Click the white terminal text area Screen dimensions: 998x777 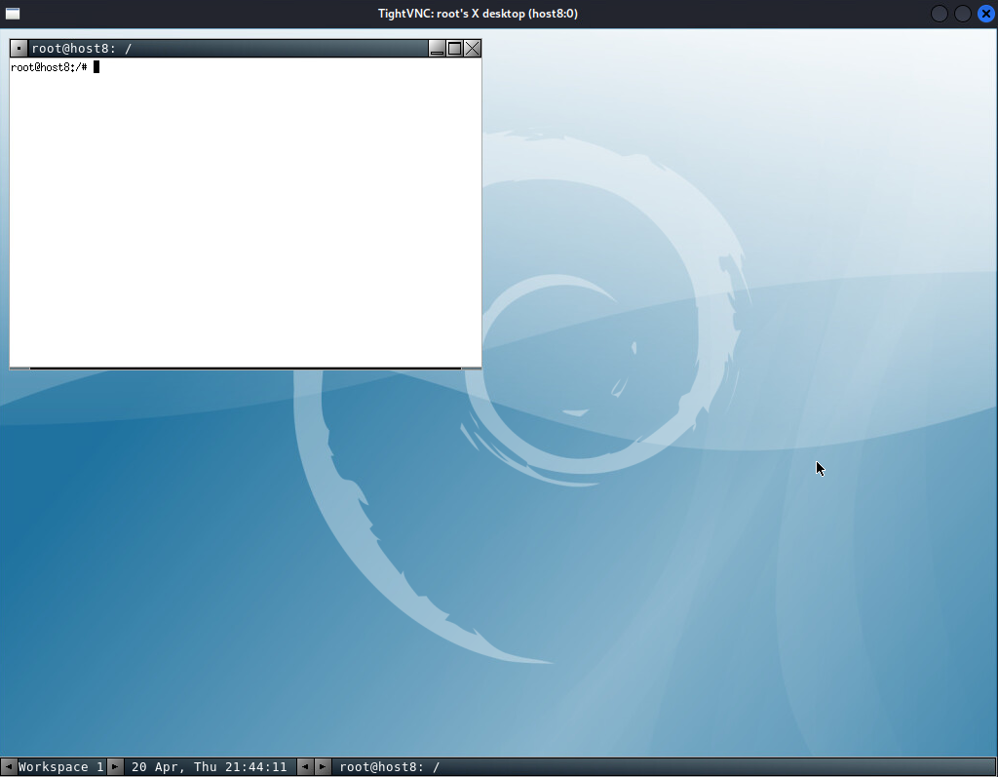click(x=244, y=214)
